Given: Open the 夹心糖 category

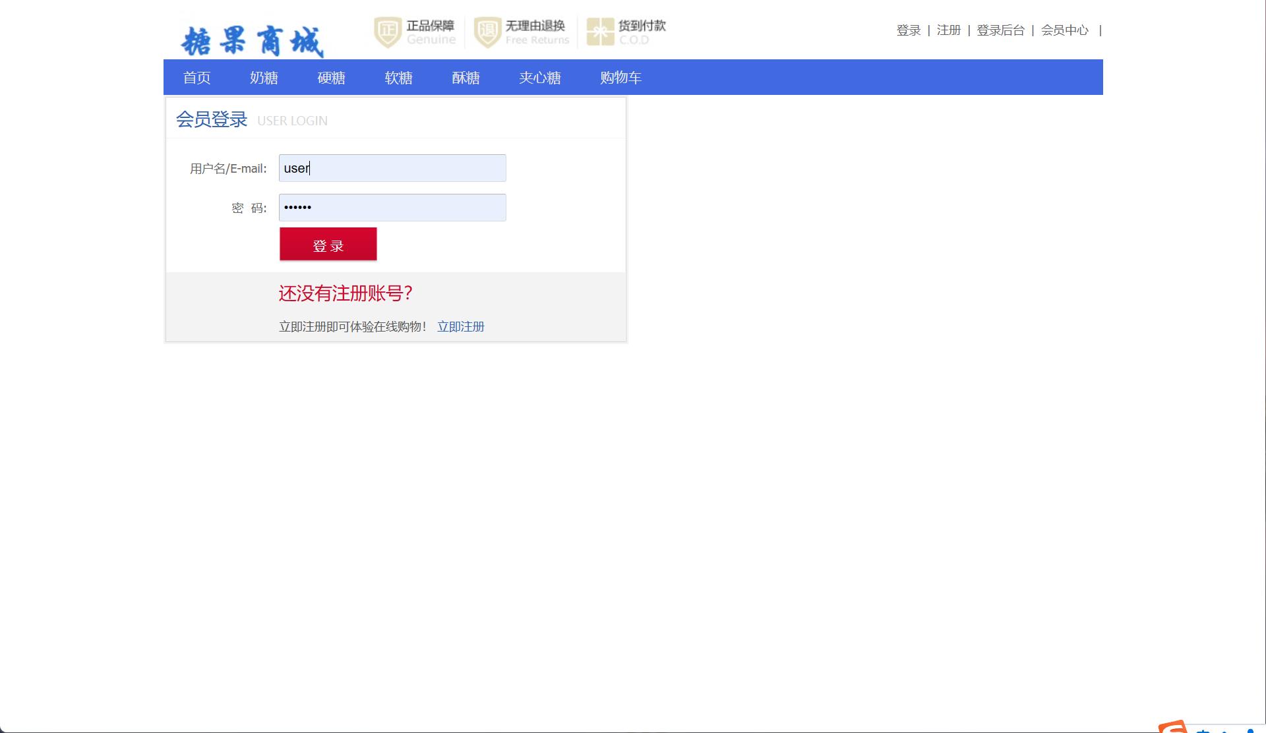Looking at the screenshot, I should point(539,77).
